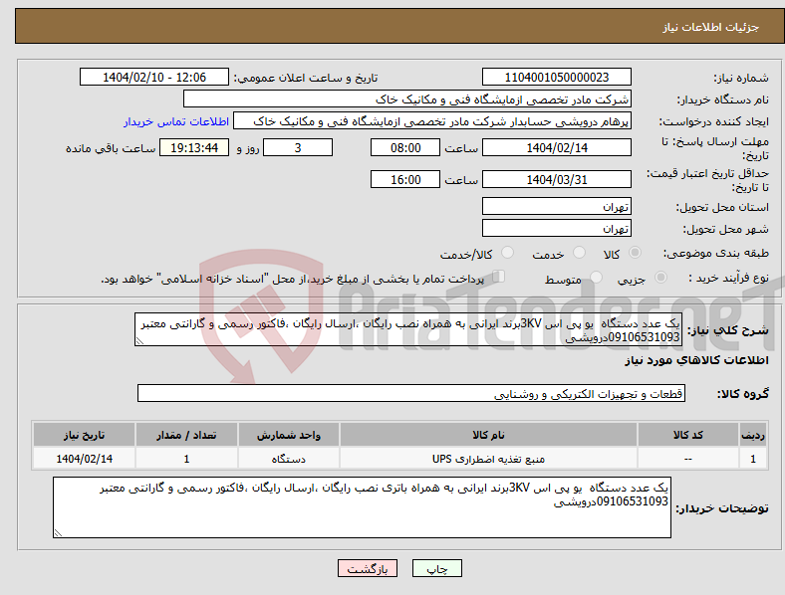Click the ردیف column header

coord(753,435)
